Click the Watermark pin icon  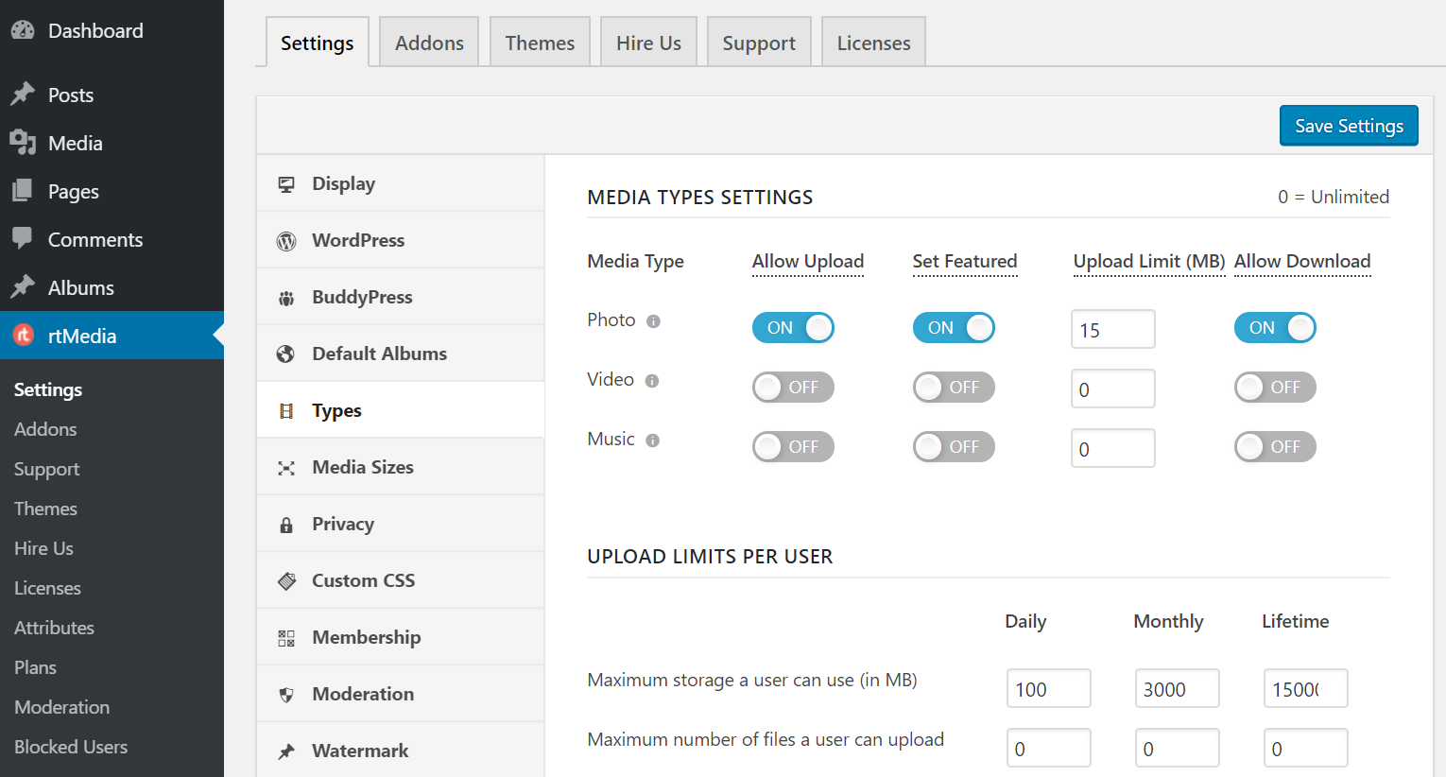tap(286, 750)
